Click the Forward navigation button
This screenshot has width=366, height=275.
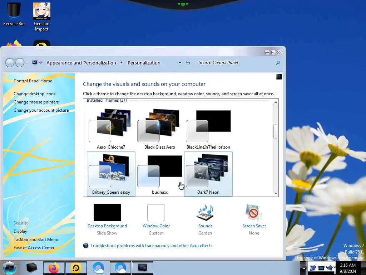pos(20,63)
